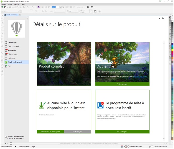The height and width of the screenshot is (149, 174).
Task: Click the workspace layout toolbar icon
Action: (92, 7)
